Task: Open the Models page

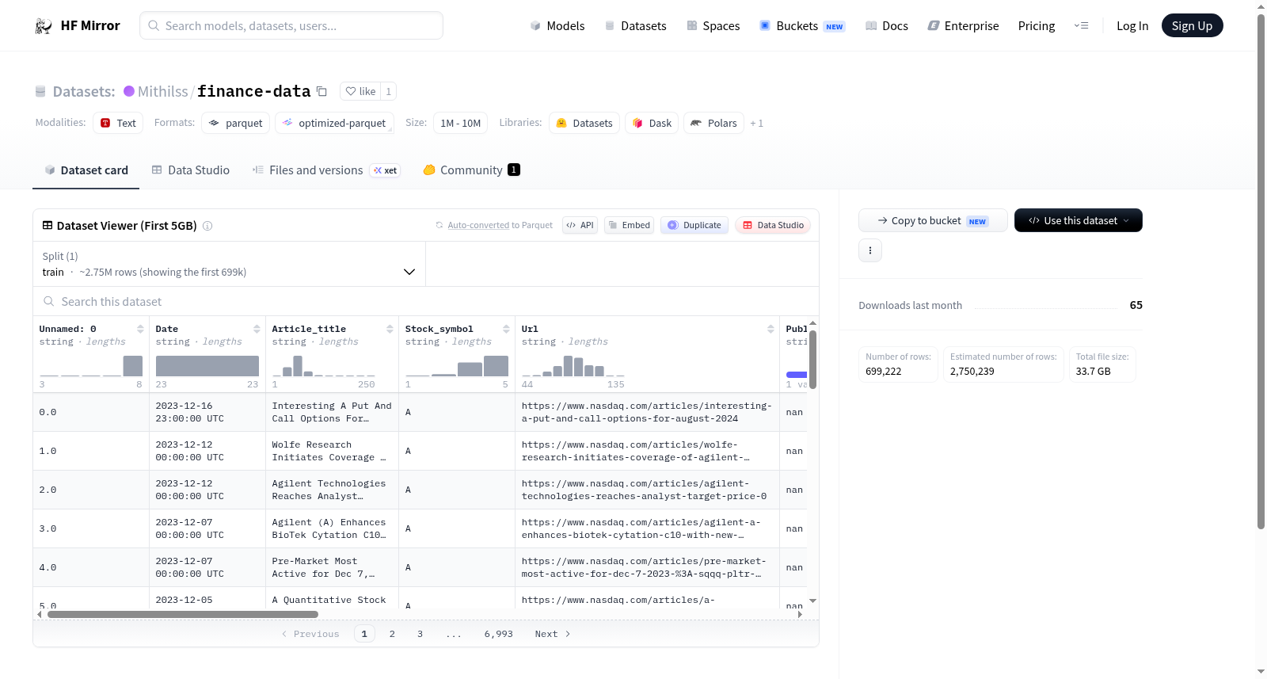Action: (557, 25)
